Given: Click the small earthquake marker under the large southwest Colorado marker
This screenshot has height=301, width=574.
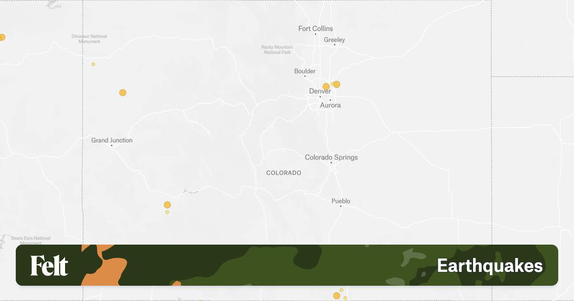Looking at the screenshot, I should [167, 212].
